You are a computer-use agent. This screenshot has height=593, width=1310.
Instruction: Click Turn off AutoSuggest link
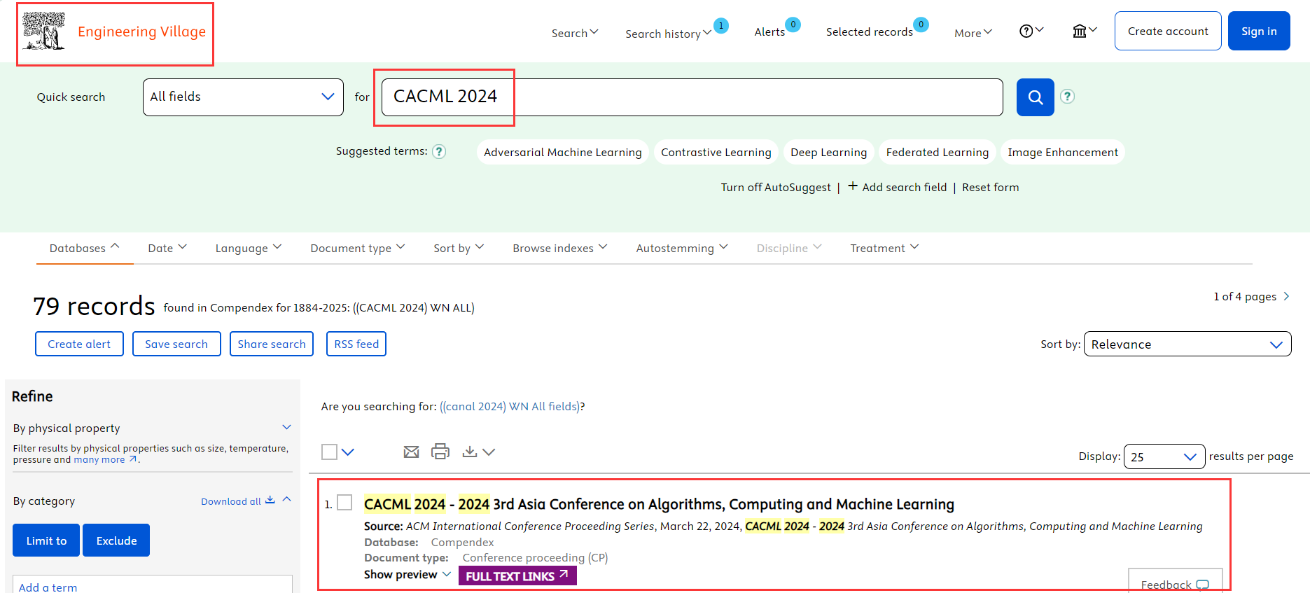tap(776, 187)
